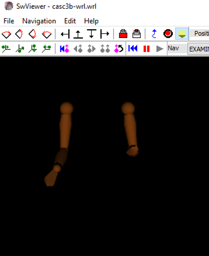Viewport: 209px width, 256px height.
Task: Click green axis icon with arrow pointing down
Action: pos(33,49)
